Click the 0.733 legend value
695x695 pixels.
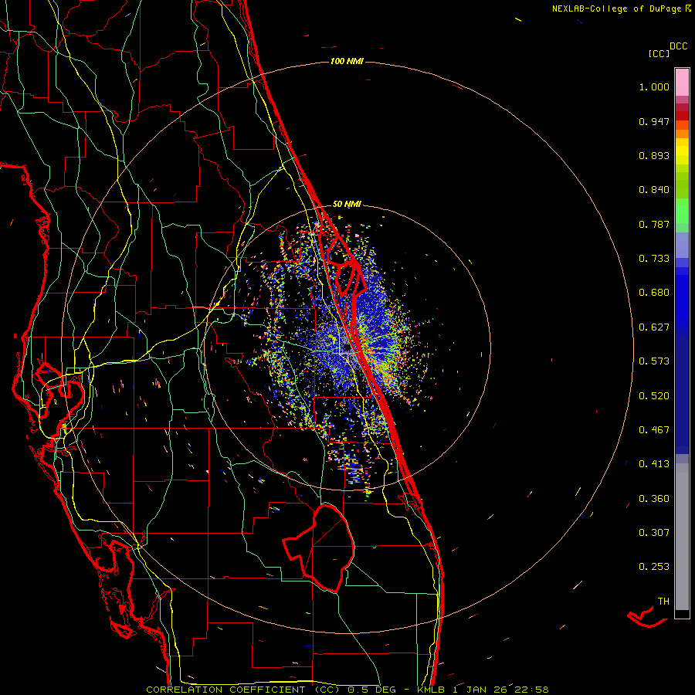point(654,259)
